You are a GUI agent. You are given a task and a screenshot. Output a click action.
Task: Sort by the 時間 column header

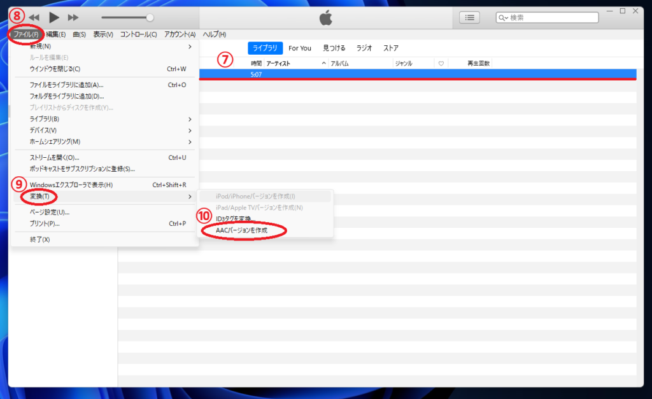coord(256,64)
